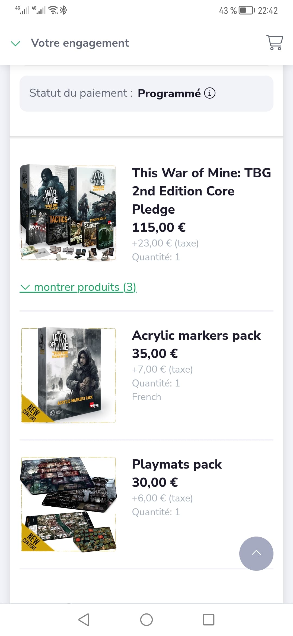Open the Core Pledge product thumbnail
The image size is (293, 636).
[68, 213]
